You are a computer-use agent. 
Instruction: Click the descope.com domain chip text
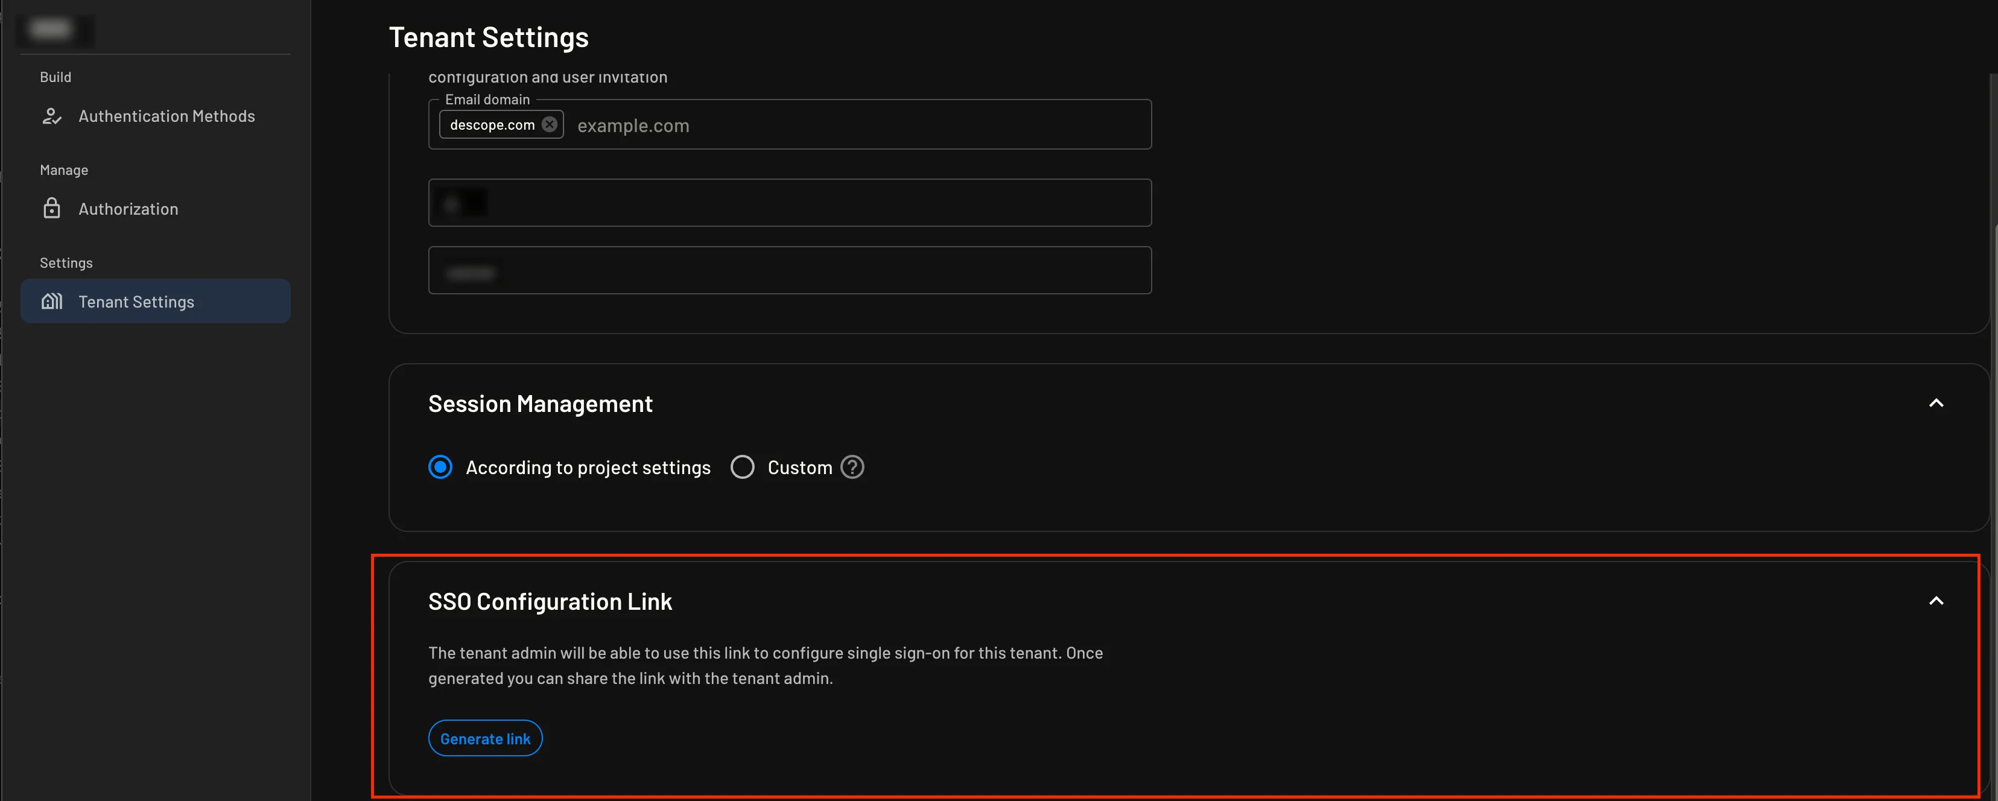pos(492,125)
